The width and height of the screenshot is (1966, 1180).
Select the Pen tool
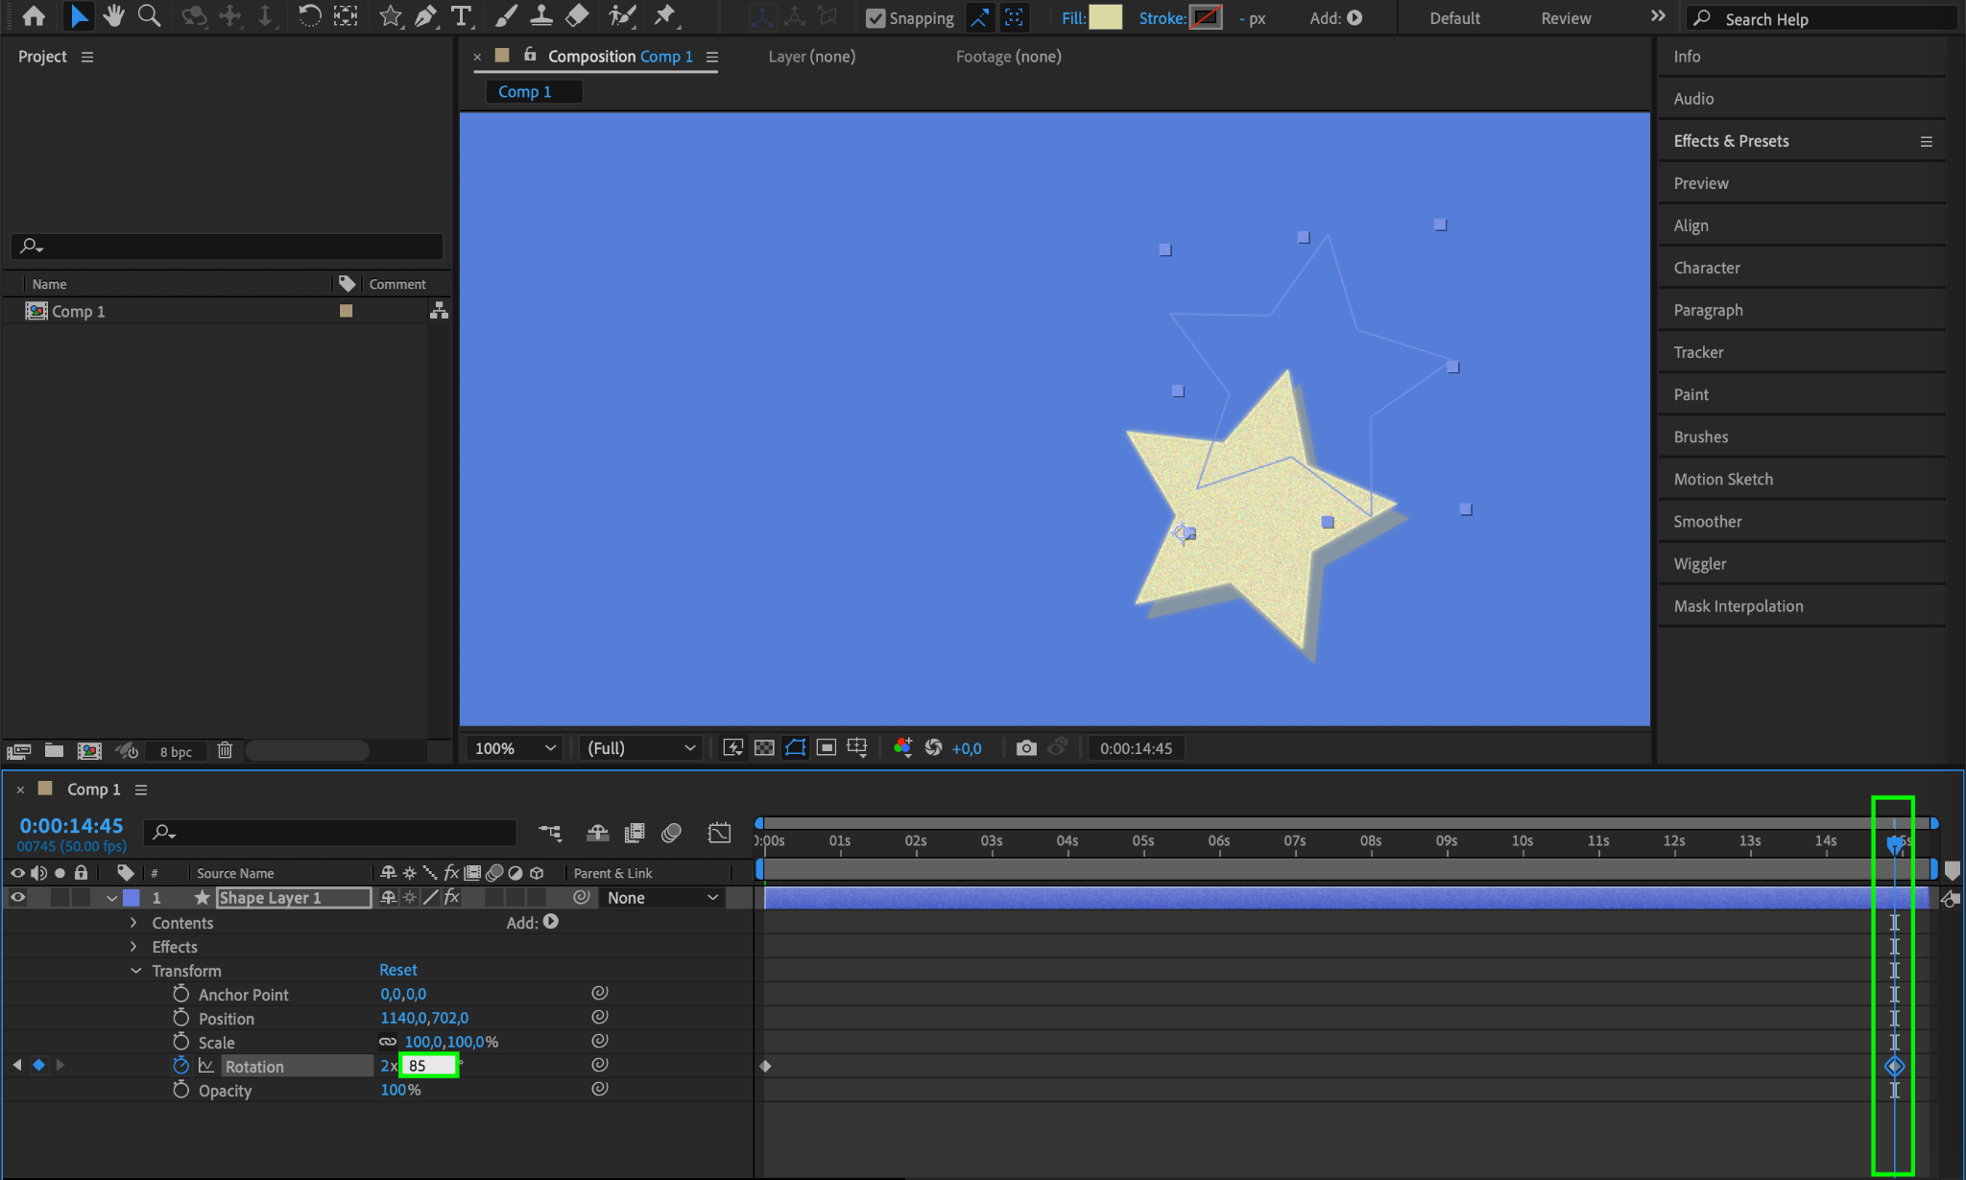(x=425, y=16)
